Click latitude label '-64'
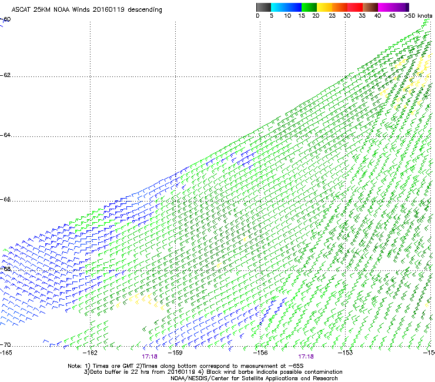The width and height of the screenshot is (435, 382). (x=5, y=135)
